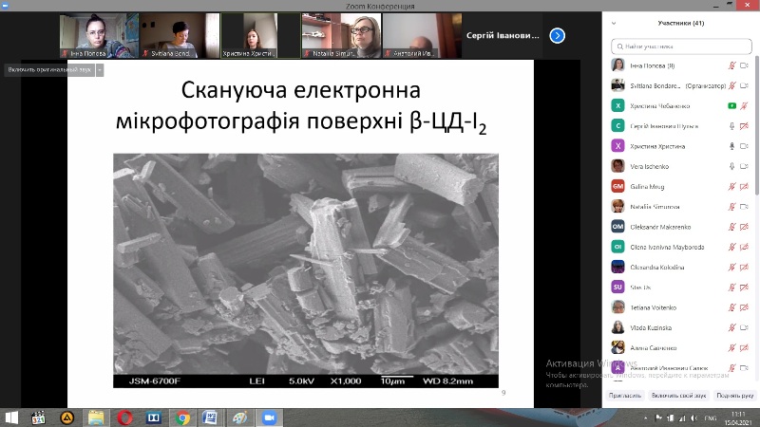The image size is (760, 427).
Task: Click Христина Чебаненко's green screen share icon
Action: click(x=731, y=105)
